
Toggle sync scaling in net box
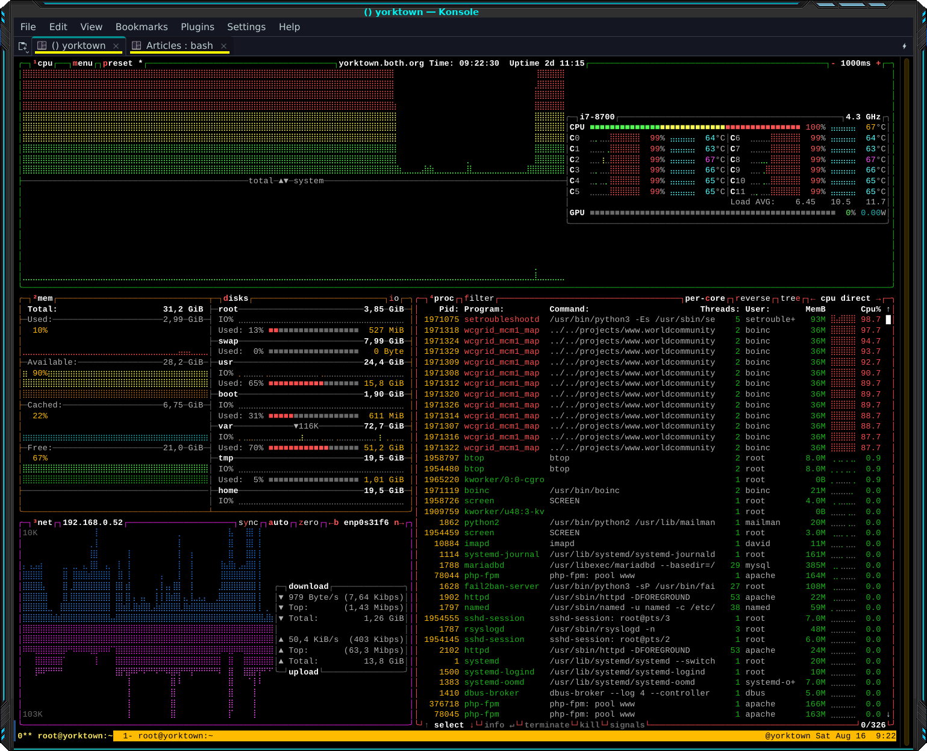click(248, 523)
